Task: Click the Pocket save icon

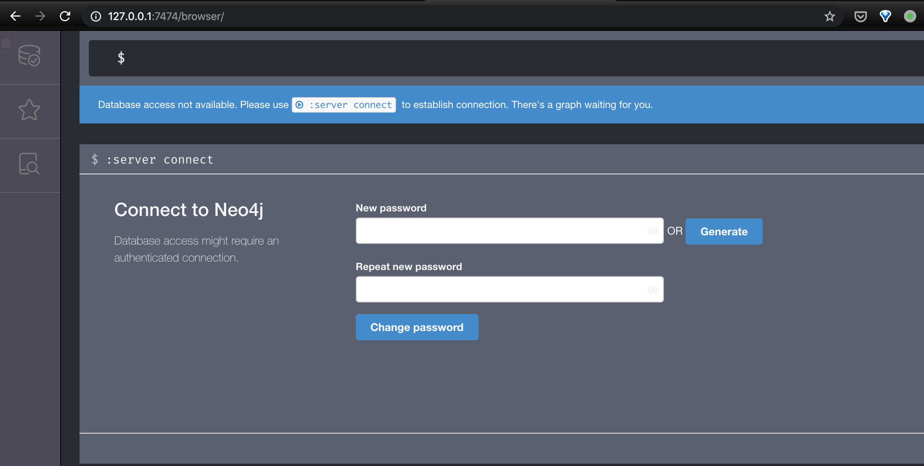Action: coord(860,16)
